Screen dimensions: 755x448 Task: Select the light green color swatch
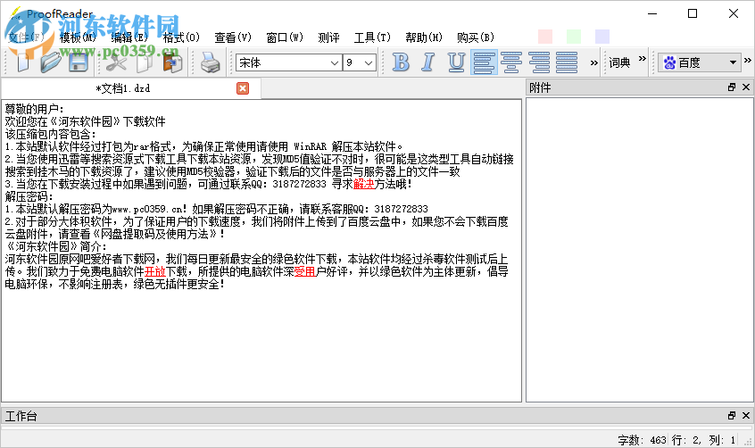point(574,37)
